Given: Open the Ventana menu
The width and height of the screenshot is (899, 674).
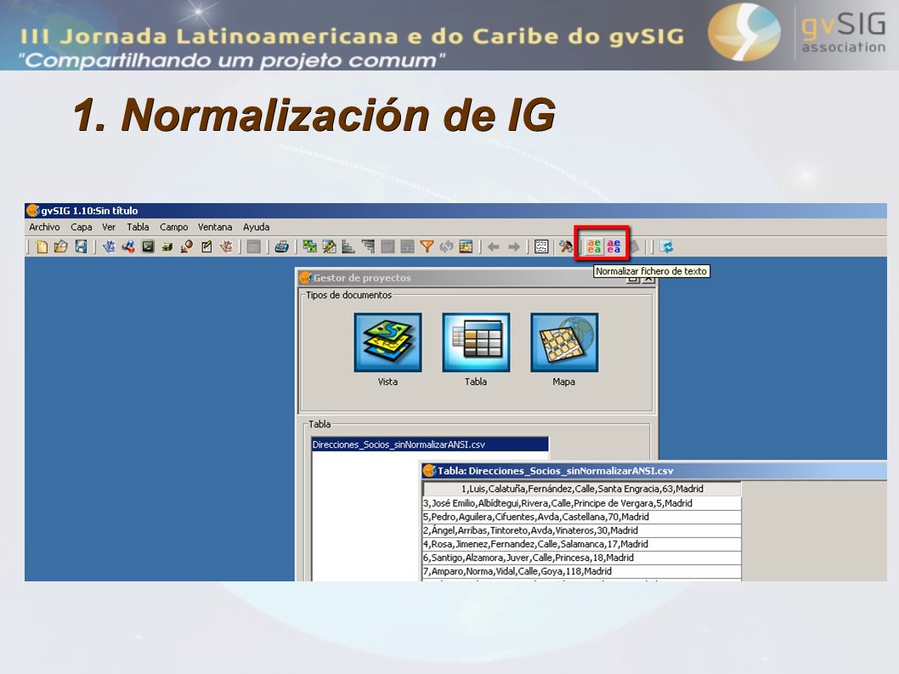Looking at the screenshot, I should 215,227.
